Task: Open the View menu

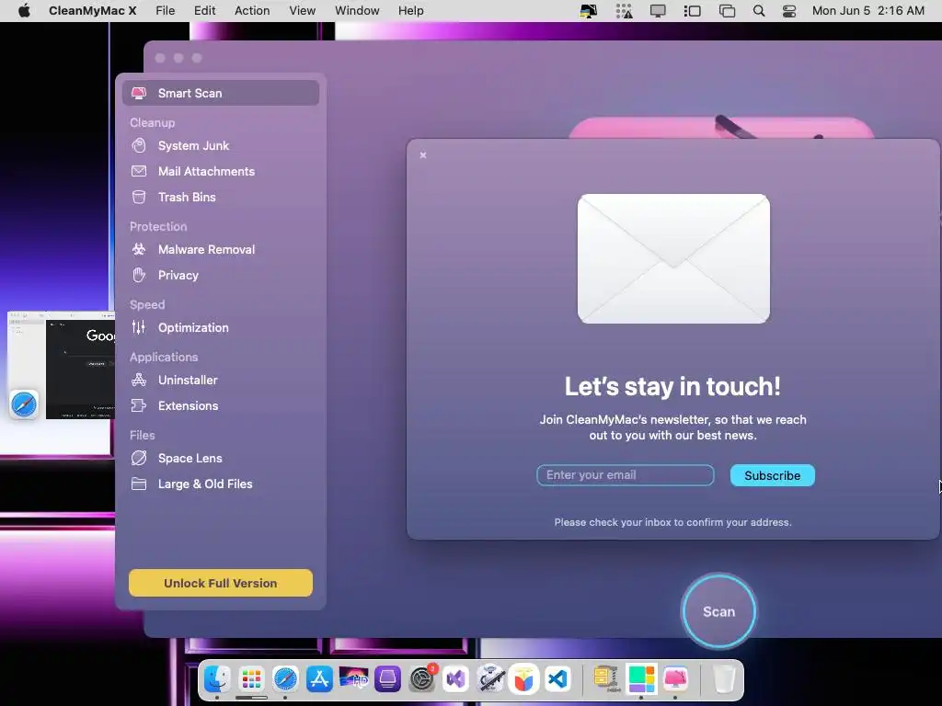Action: (302, 11)
